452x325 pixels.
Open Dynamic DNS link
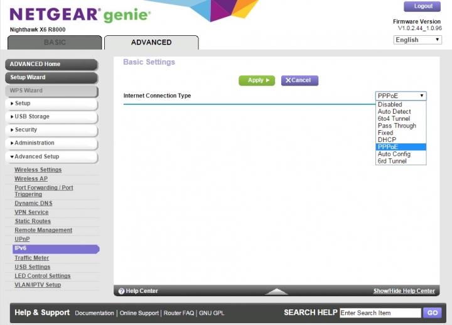33,203
